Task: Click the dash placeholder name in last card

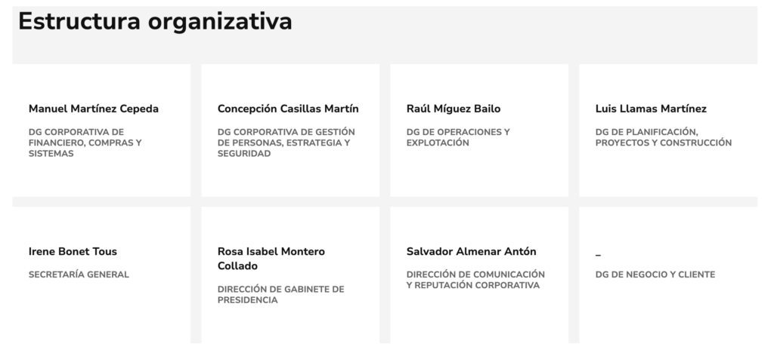Action: click(599, 255)
